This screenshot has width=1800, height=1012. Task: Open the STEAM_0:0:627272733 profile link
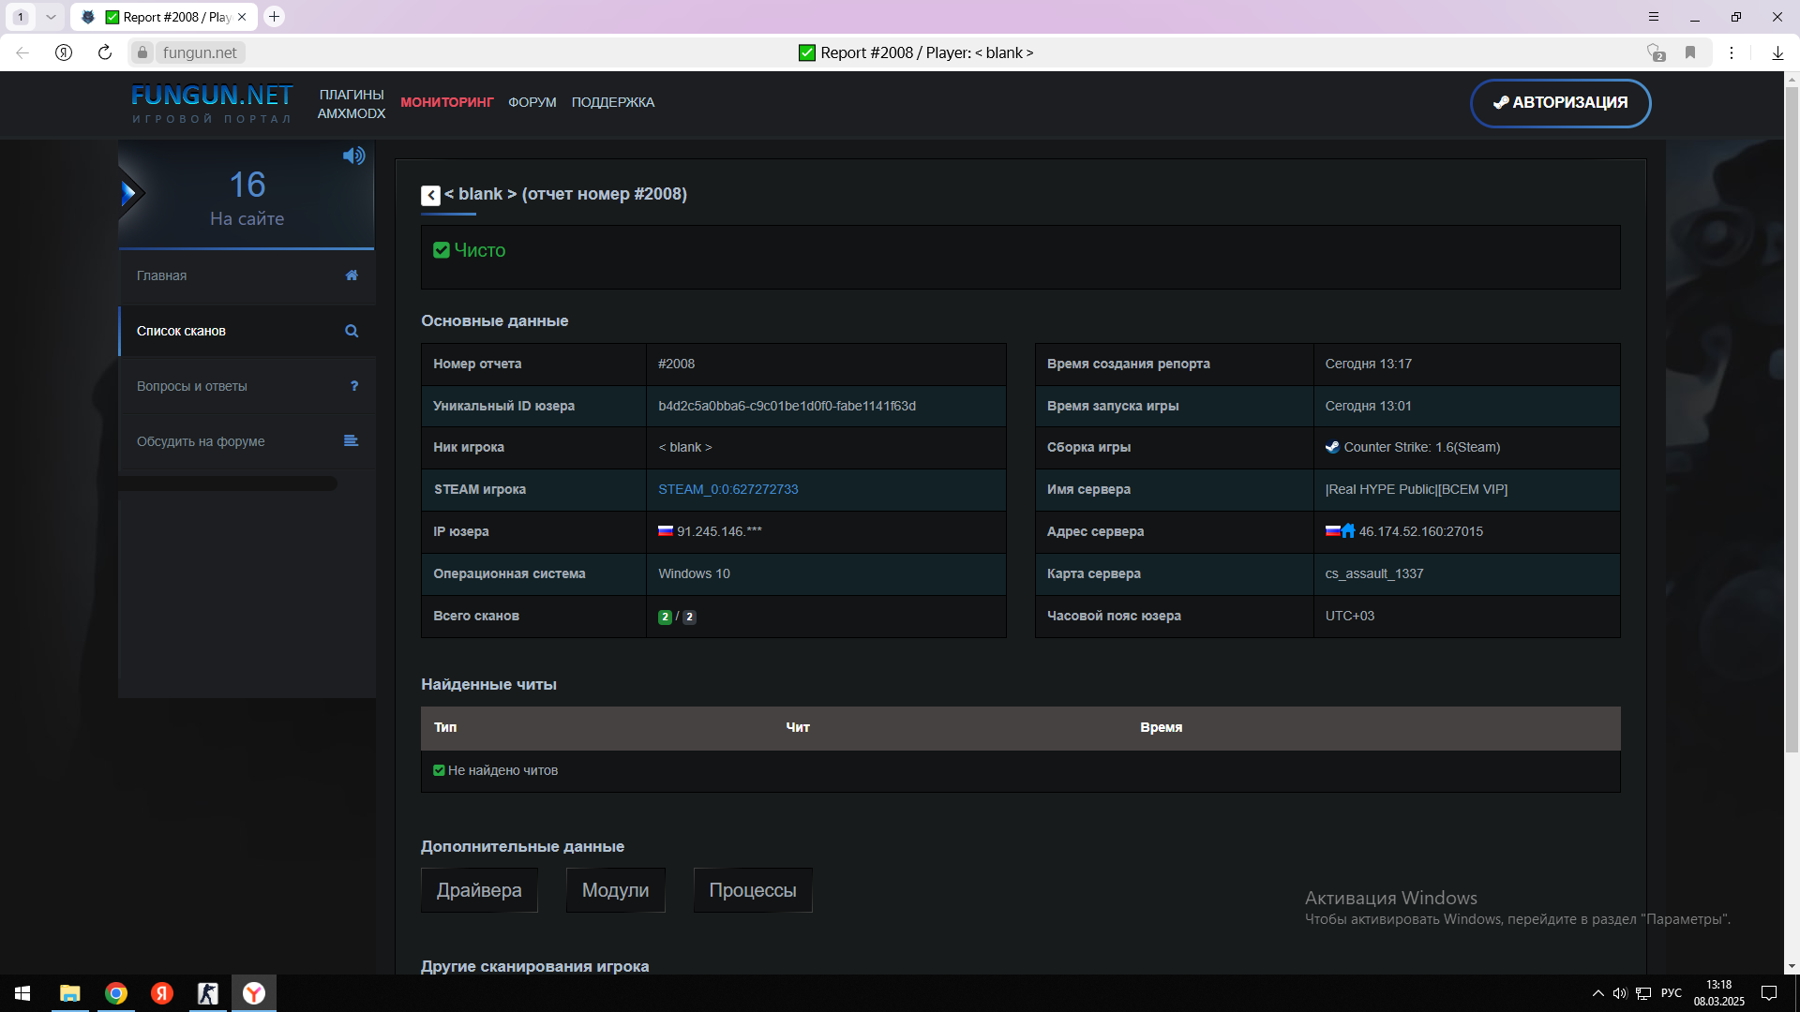point(728,489)
